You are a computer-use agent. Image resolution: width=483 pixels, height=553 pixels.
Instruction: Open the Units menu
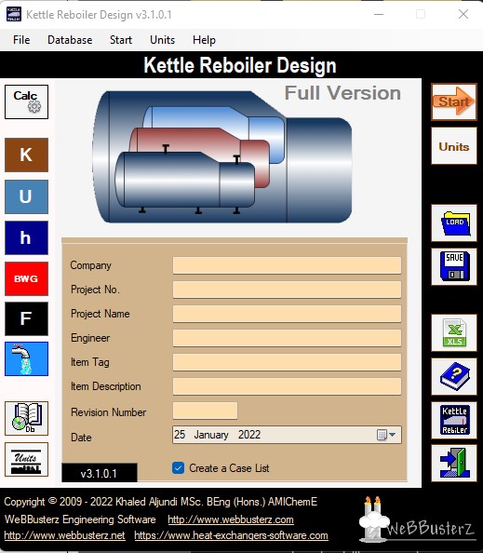coord(162,40)
